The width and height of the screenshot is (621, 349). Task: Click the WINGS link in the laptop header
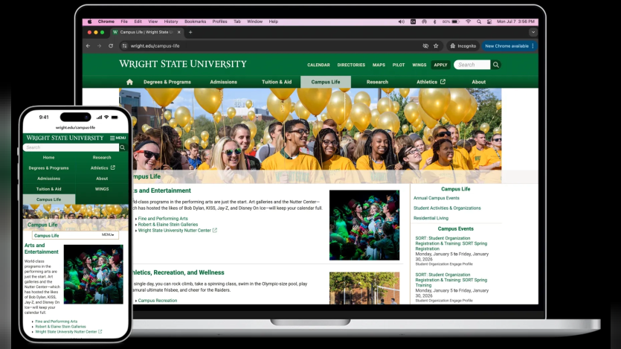(419, 65)
